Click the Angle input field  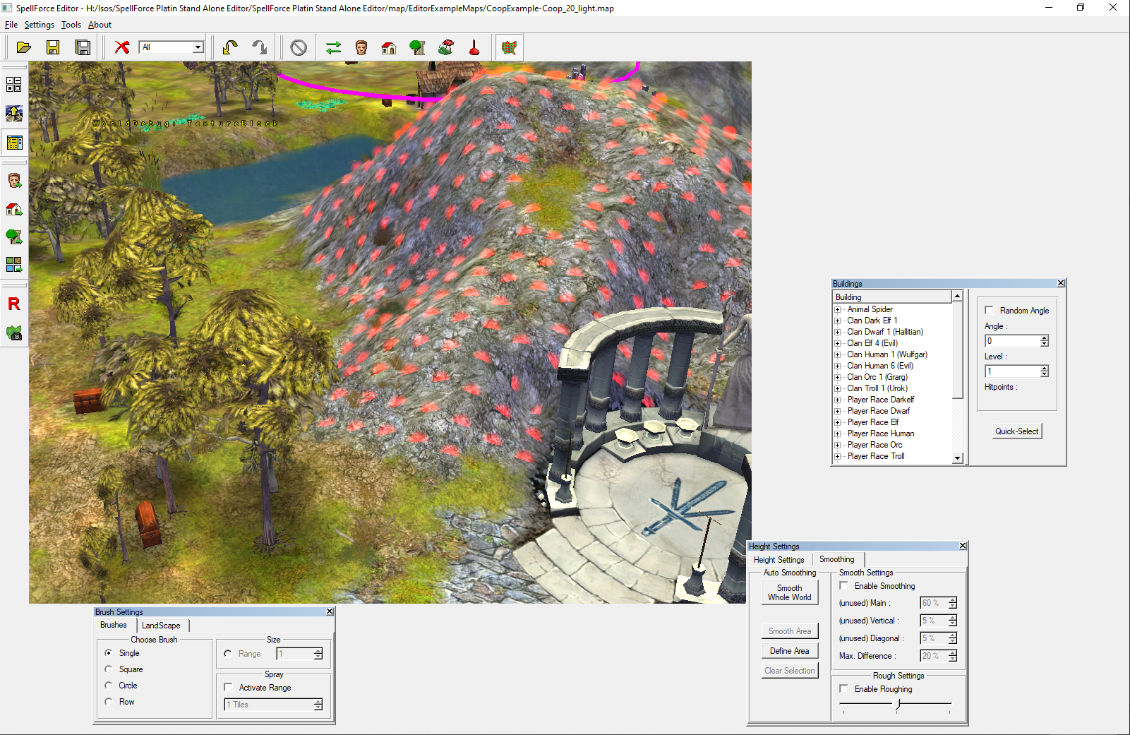point(1012,341)
